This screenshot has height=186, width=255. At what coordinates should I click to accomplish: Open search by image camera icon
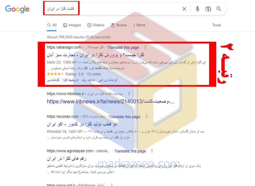[208, 9]
